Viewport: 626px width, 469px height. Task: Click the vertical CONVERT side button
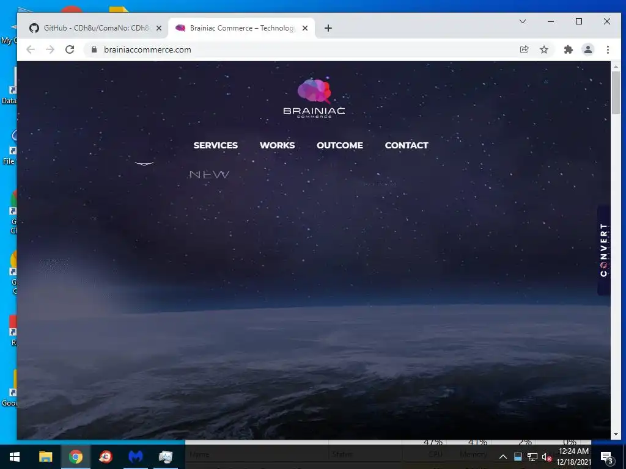(x=603, y=250)
